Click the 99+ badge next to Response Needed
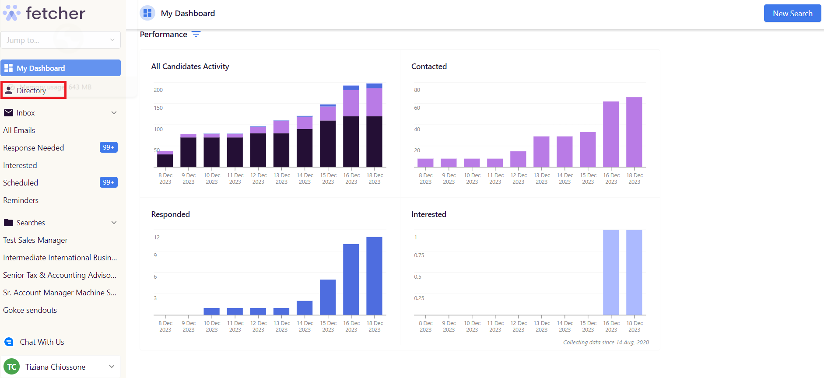The image size is (824, 378). click(x=109, y=147)
